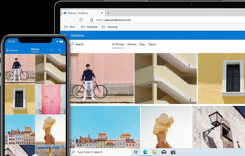Click the Task View taskbar icon
The image size is (245, 156).
coord(136,152)
